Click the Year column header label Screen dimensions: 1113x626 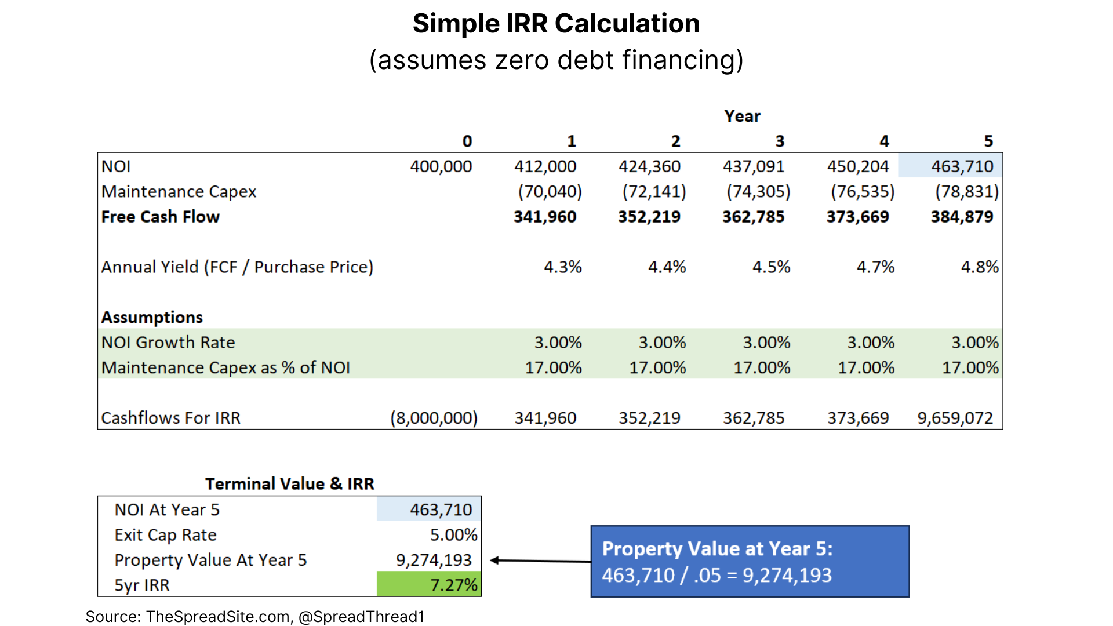742,116
